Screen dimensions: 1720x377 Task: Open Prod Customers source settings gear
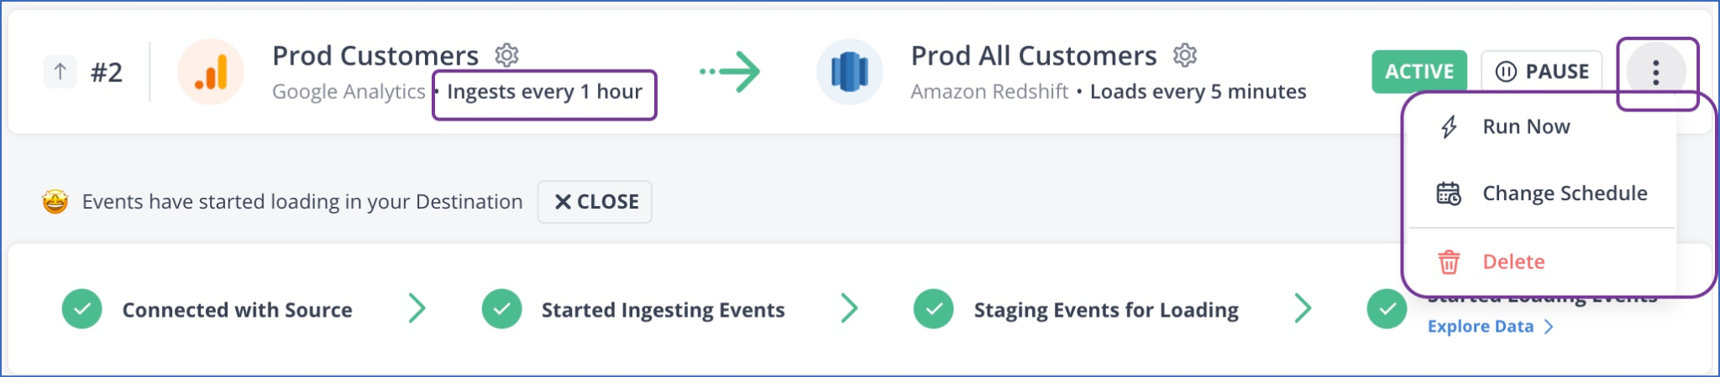506,55
